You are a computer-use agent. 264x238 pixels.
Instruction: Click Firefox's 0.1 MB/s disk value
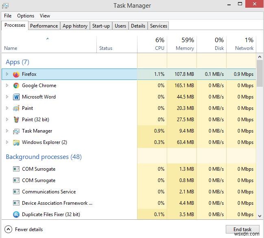click(x=214, y=74)
